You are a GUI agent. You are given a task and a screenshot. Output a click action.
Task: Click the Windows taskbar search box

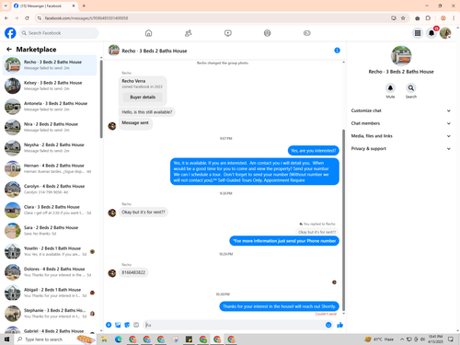pos(55,339)
